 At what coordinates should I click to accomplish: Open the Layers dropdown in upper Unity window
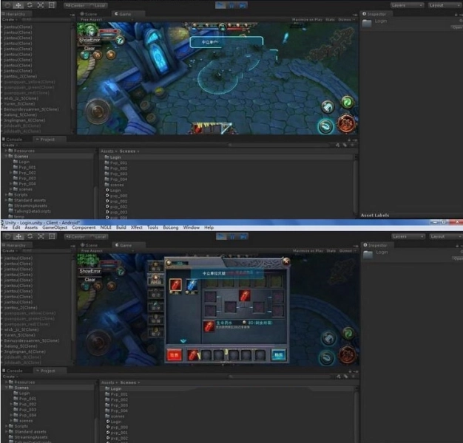click(407, 5)
